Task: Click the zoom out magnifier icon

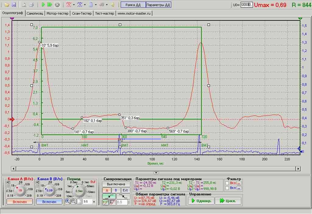Action: pyautogui.click(x=73, y=202)
